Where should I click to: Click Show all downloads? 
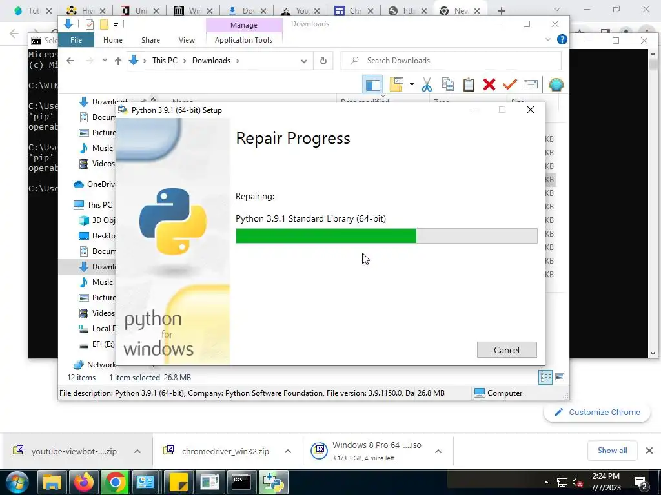(x=612, y=451)
